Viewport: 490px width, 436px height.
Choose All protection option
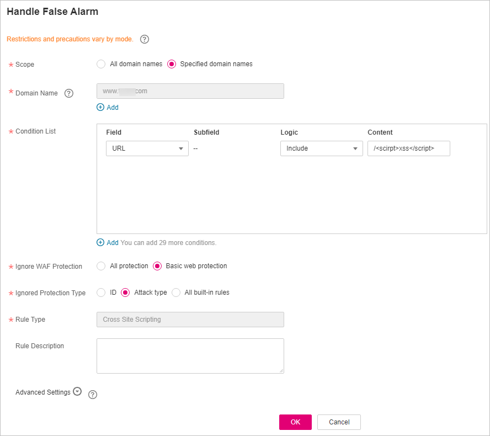101,266
